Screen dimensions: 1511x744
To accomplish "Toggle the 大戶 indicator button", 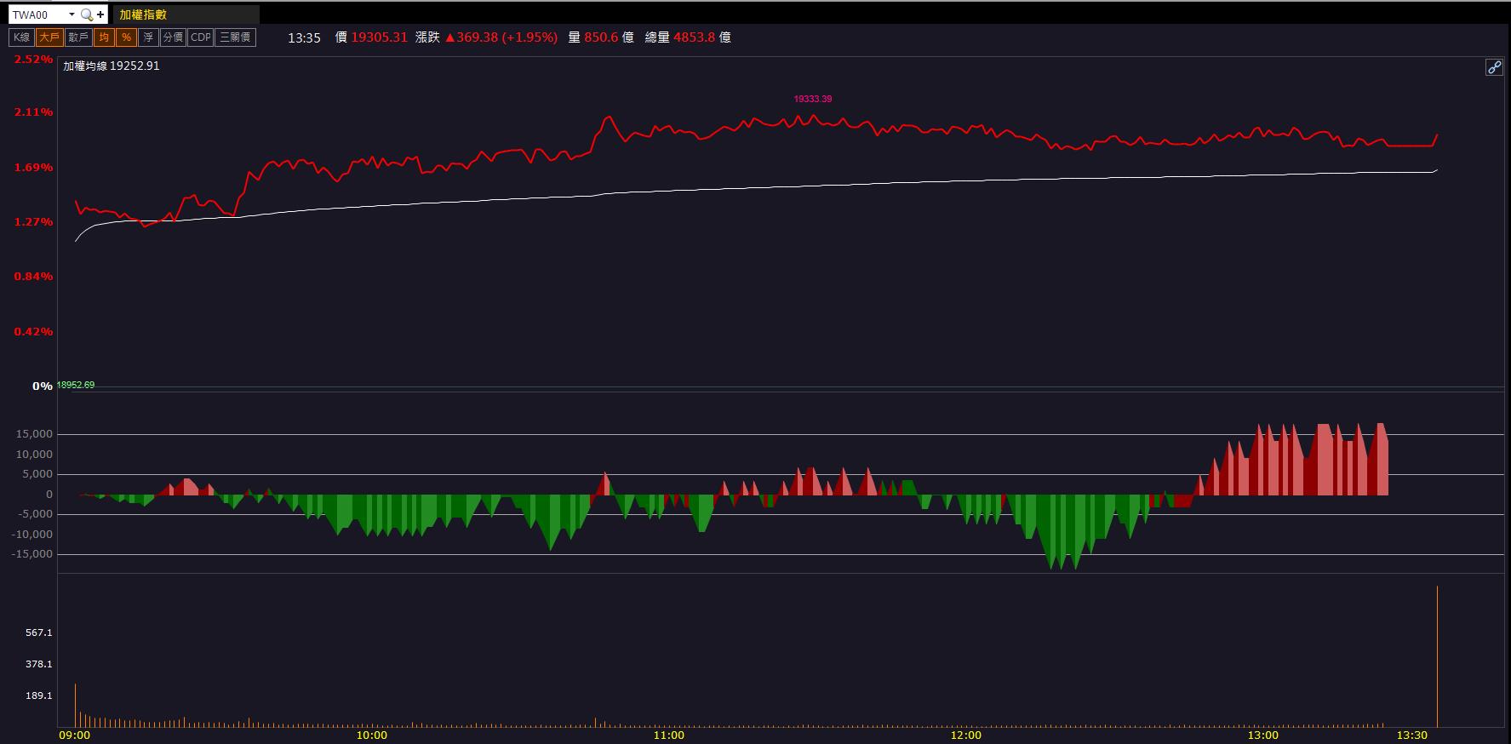I will pos(49,37).
